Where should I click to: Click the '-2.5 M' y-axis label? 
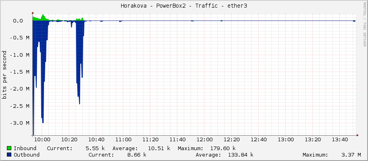click(x=20, y=106)
